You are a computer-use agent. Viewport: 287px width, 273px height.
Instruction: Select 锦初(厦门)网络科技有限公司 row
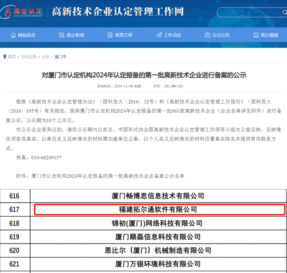tap(158, 223)
